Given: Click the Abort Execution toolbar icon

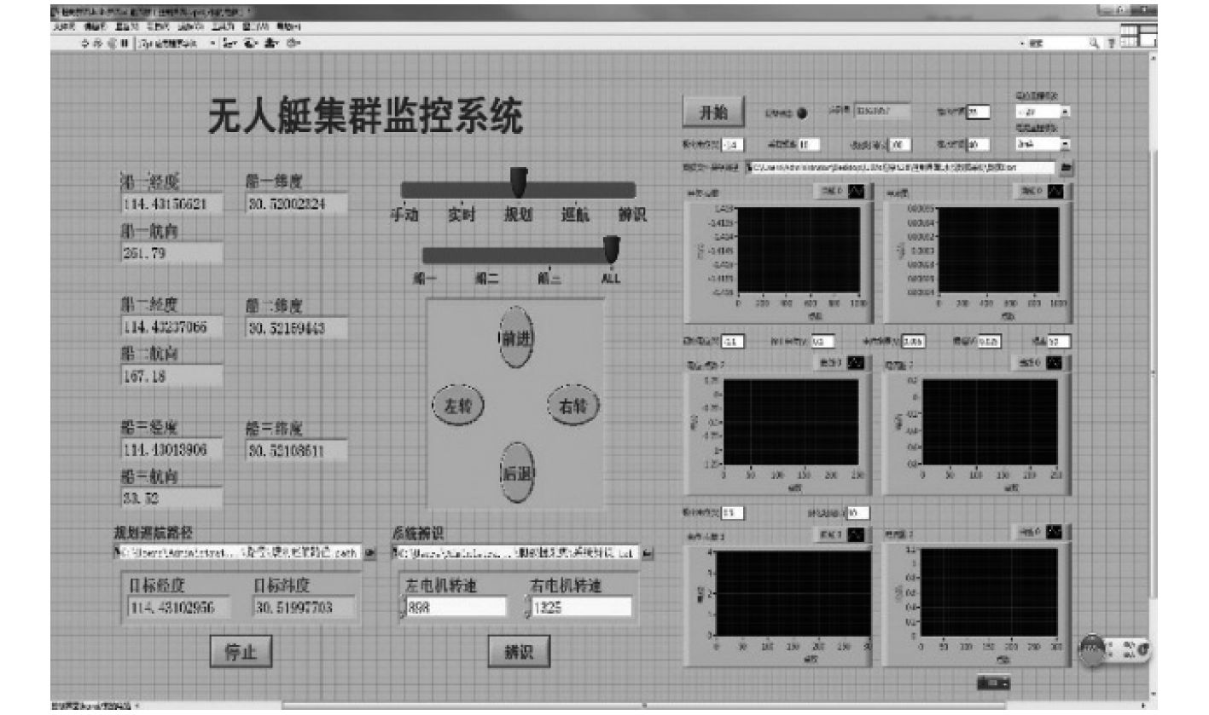Looking at the screenshot, I should point(113,42).
